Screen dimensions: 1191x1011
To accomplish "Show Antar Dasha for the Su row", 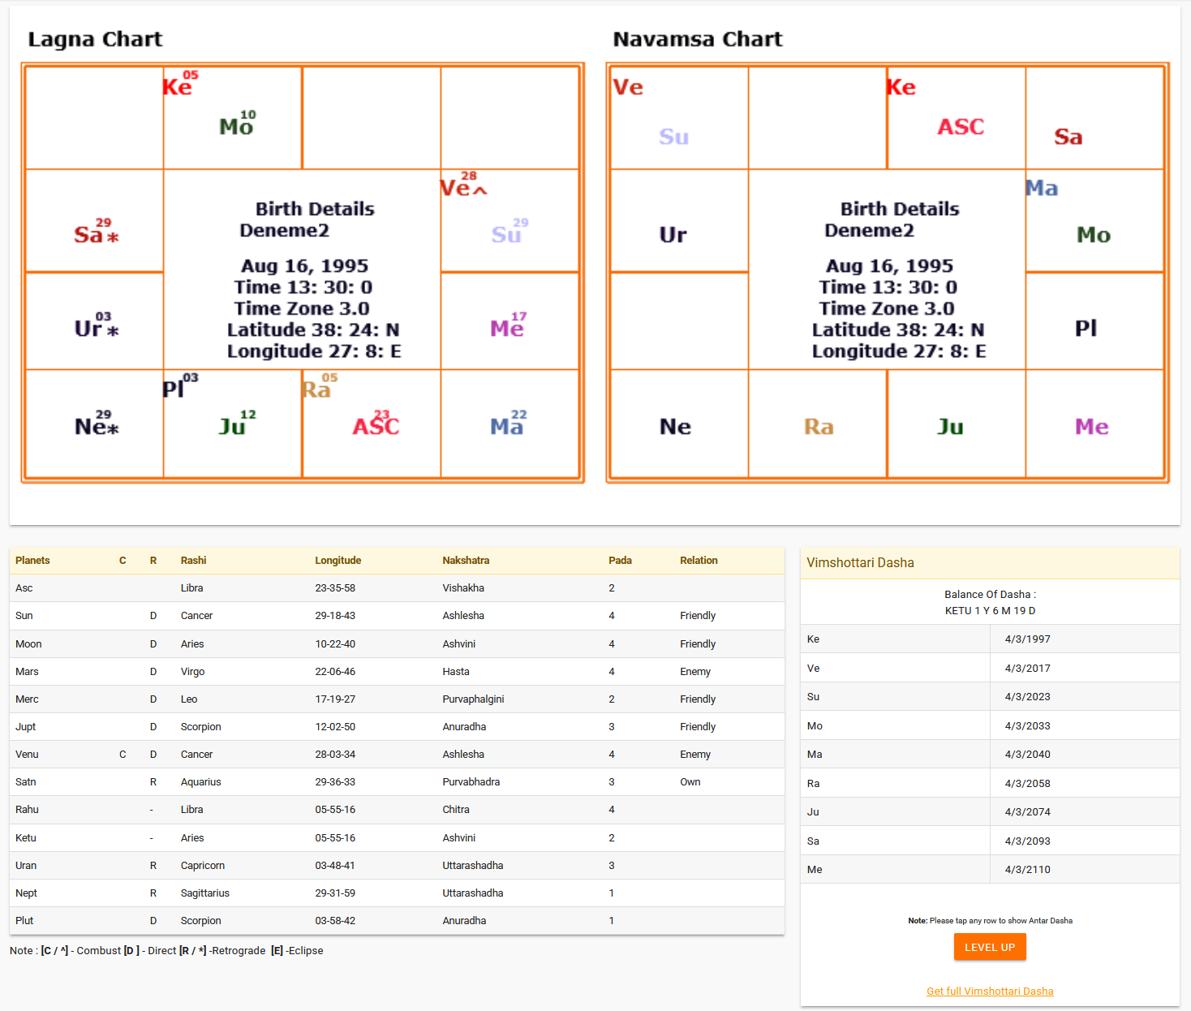I will (990, 697).
